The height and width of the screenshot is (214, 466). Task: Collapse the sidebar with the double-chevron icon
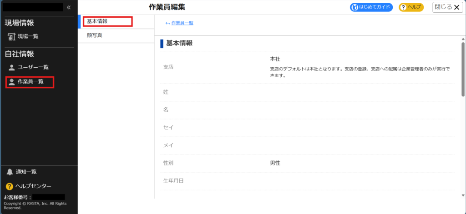pyautogui.click(x=69, y=7)
